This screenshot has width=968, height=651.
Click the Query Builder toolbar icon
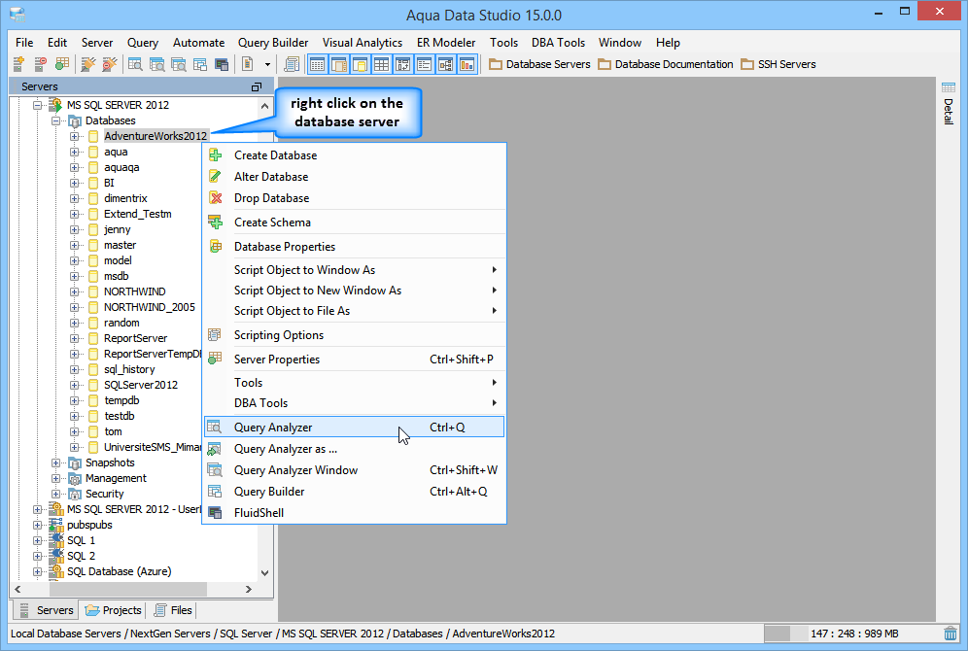click(x=200, y=63)
